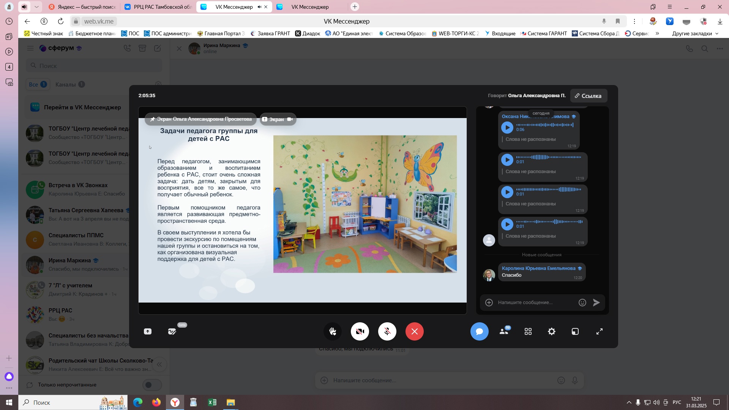Open call settings gear
This screenshot has width=729, height=410.
(x=552, y=331)
